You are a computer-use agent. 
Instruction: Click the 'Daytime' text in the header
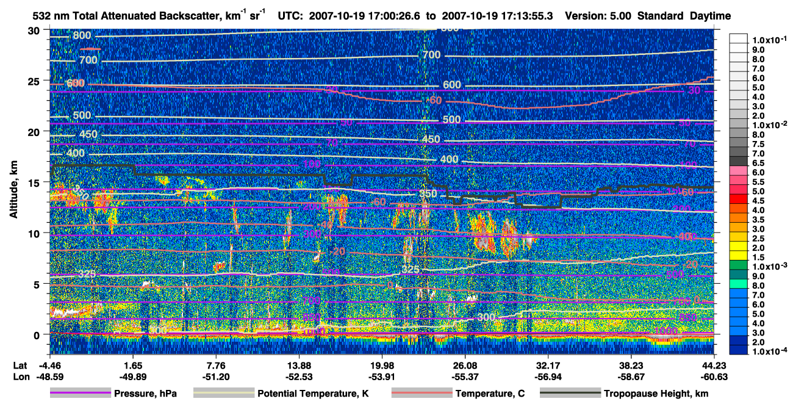point(710,15)
